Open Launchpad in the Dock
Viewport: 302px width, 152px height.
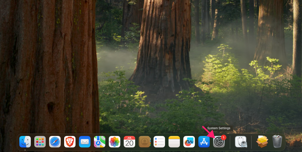click(x=40, y=142)
